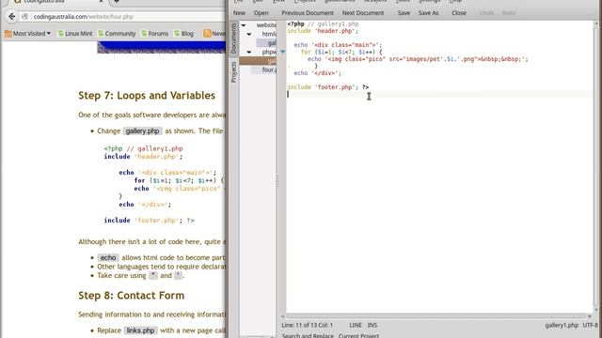The width and height of the screenshot is (602, 338).
Task: Click Close in the editor toolbar
Action: 459,13
